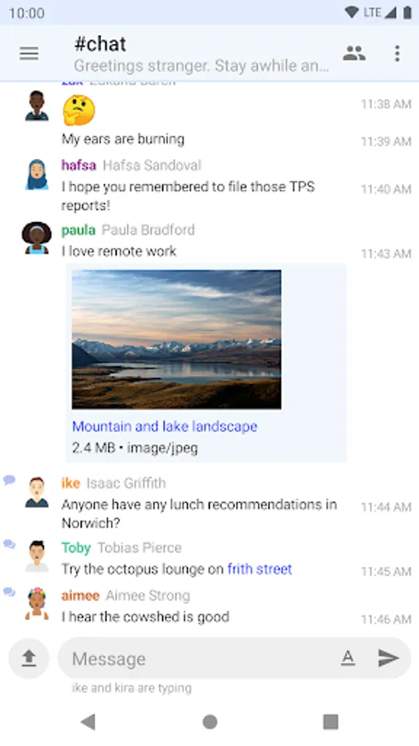Tap aimee's avatar picture
The height and width of the screenshot is (746, 419).
[x=36, y=604]
